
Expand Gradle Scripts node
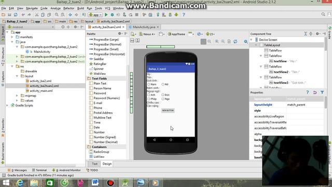coord(7,105)
